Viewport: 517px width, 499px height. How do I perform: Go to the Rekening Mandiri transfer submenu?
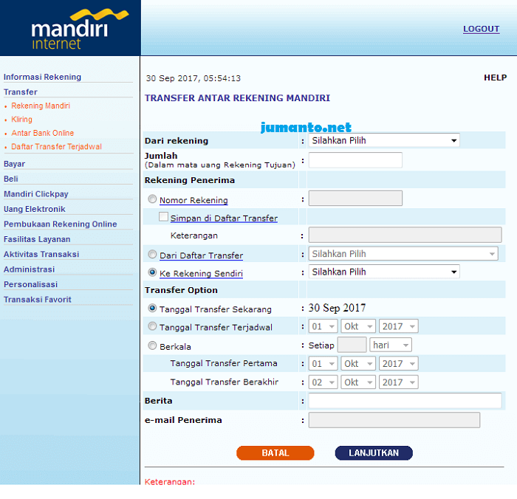[x=41, y=106]
